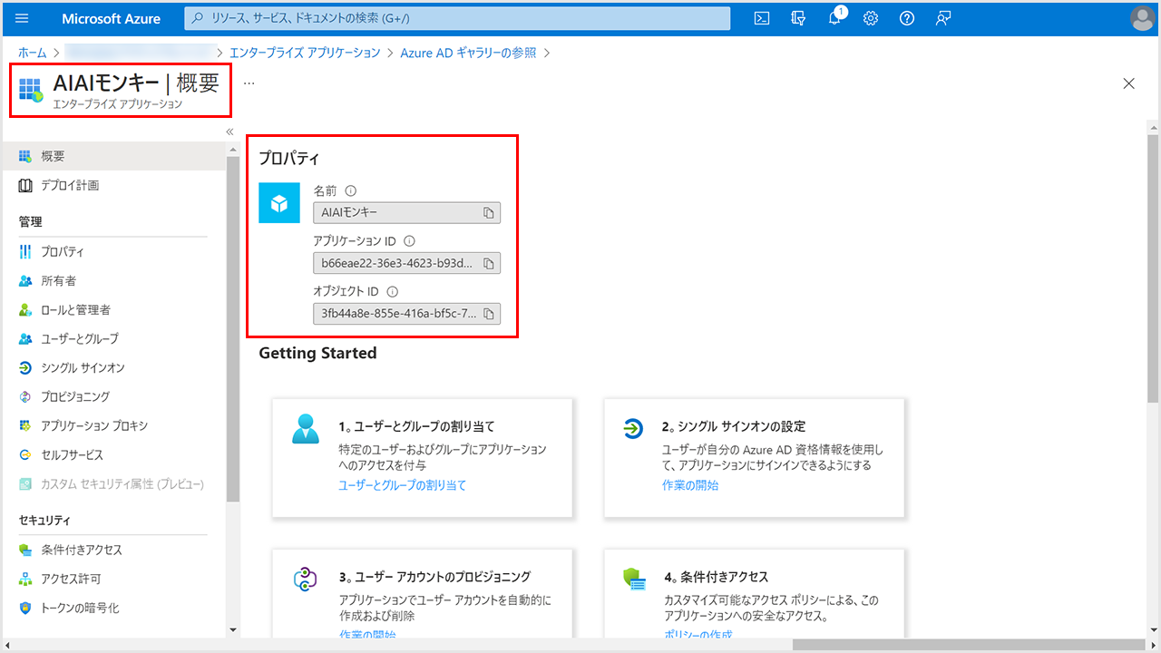Copy the オブジェクト ID value
This screenshot has height=653, width=1161.
click(x=488, y=315)
